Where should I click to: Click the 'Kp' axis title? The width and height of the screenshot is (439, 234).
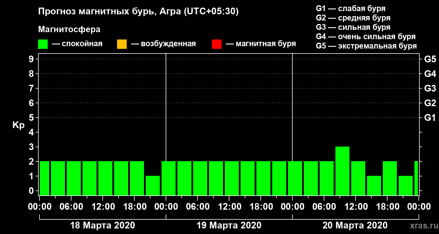point(18,125)
